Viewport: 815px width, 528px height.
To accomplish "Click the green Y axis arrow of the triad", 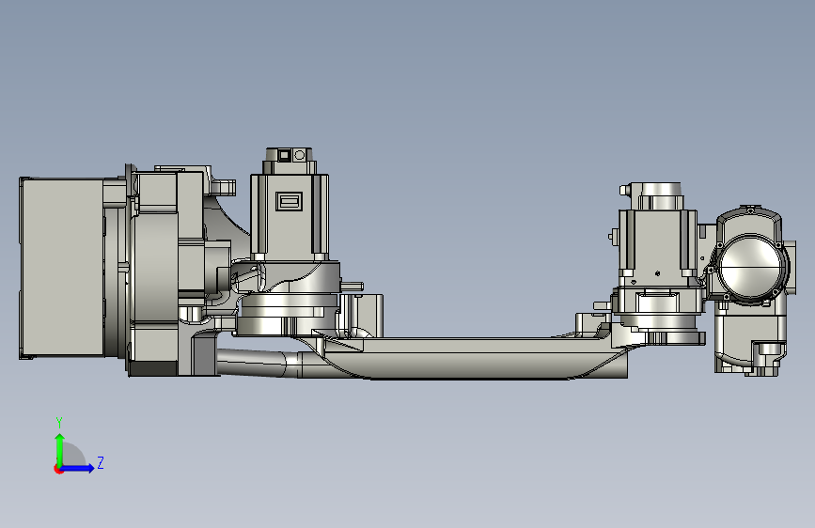I will 60,449.
